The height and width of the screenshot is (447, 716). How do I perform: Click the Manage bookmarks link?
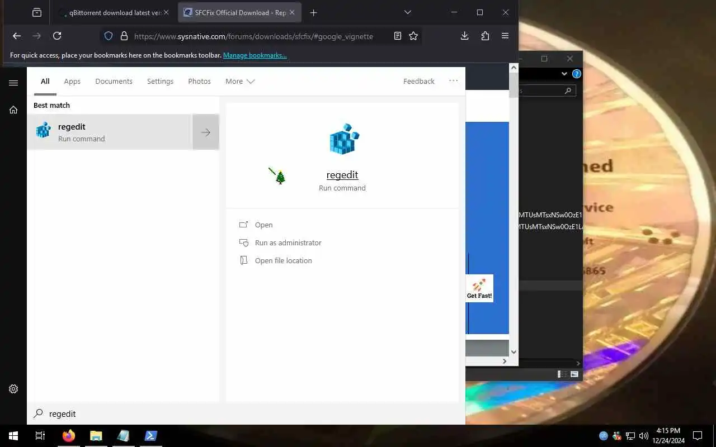point(255,55)
